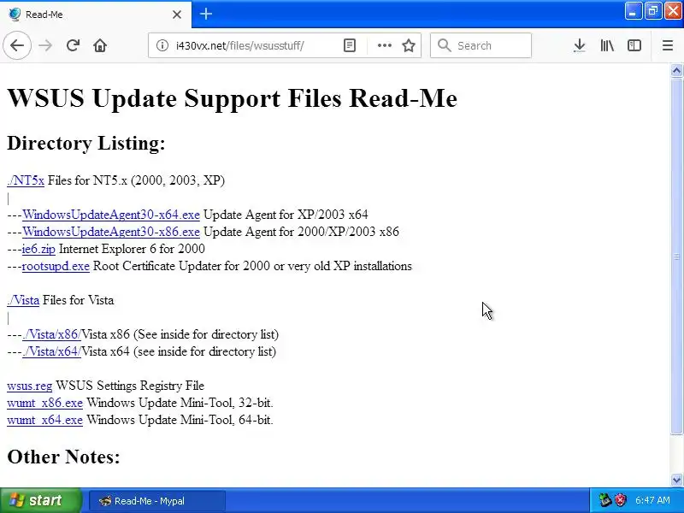The image size is (684, 513).
Task: Click the scrollbar down arrow
Action: pyautogui.click(x=676, y=480)
